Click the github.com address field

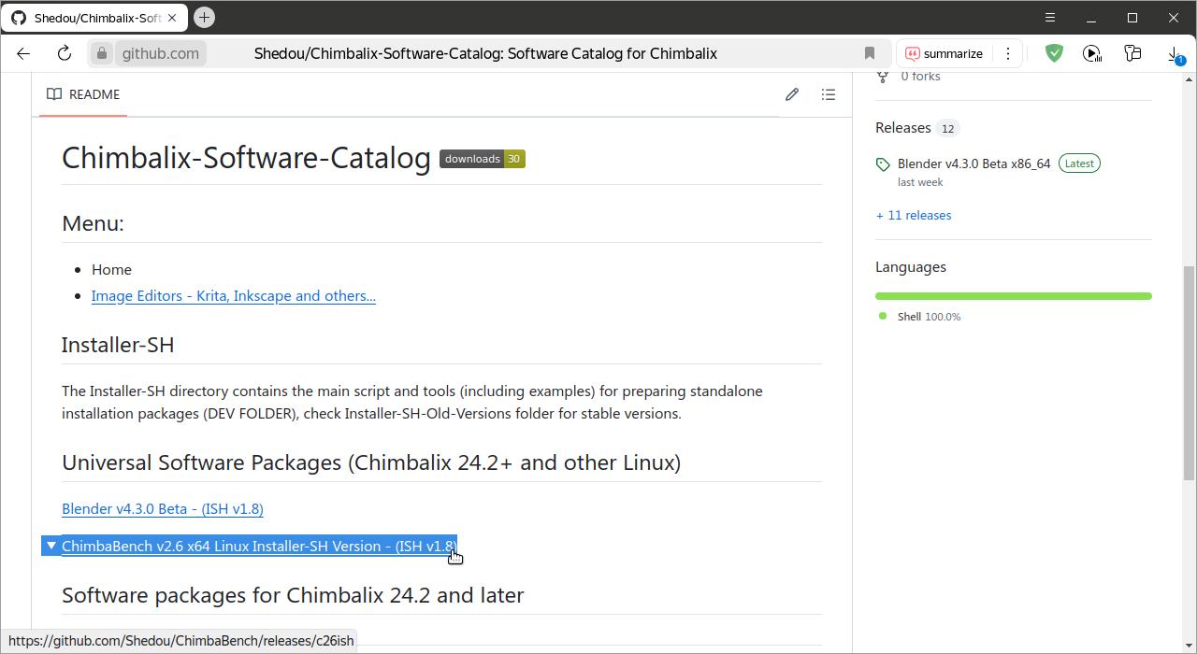161,53
